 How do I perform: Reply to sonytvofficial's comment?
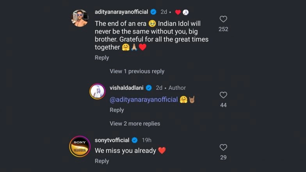coord(102,161)
